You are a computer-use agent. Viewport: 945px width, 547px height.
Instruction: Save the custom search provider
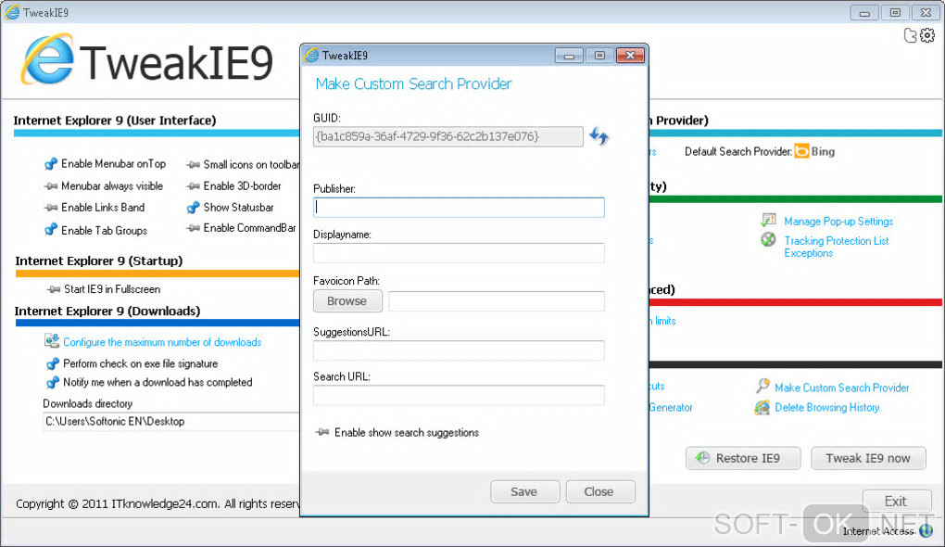coord(524,491)
